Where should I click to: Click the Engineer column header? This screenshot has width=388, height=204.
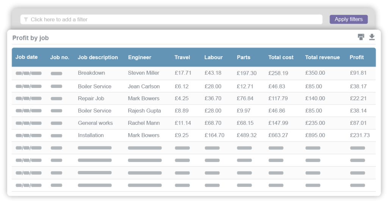coord(139,57)
